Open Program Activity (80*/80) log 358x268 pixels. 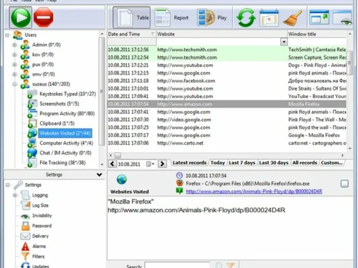pyautogui.click(x=67, y=113)
